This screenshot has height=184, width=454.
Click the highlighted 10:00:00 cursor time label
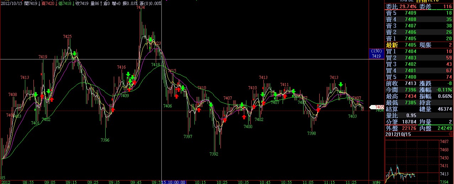coord(174,182)
